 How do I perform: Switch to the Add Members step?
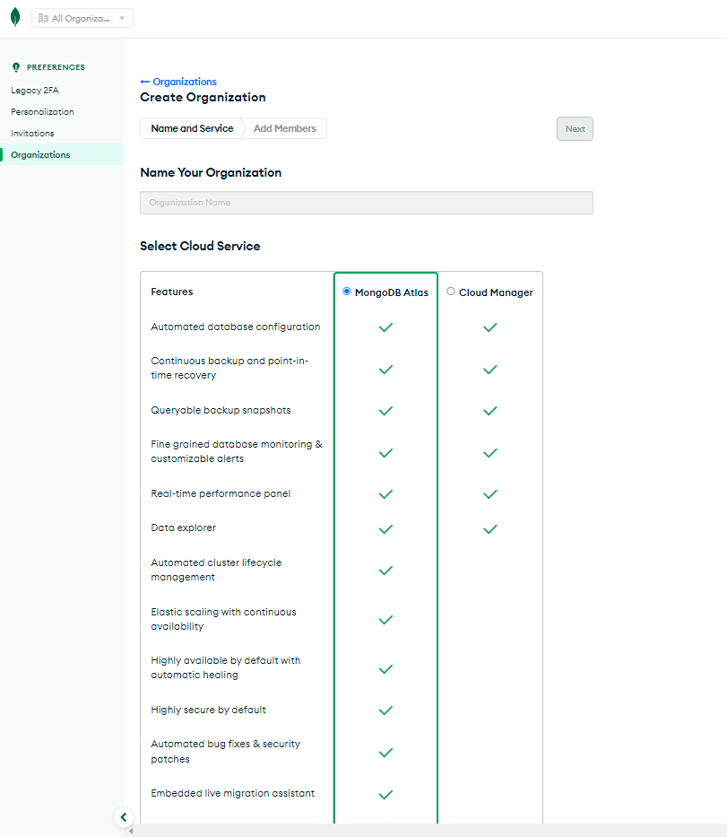(284, 128)
